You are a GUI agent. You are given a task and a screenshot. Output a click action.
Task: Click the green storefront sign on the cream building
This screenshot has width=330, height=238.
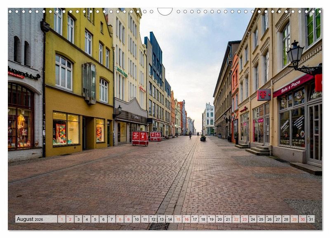(121, 72)
